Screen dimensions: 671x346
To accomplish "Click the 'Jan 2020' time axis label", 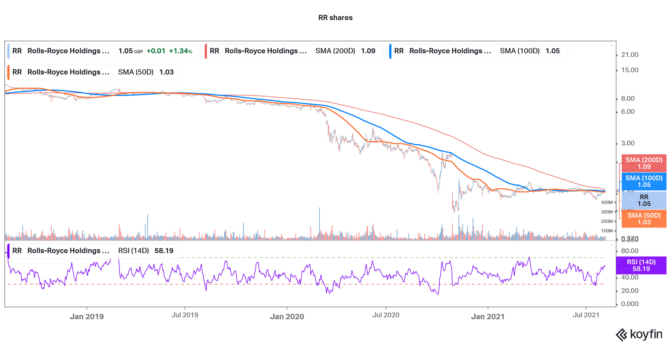I will point(287,316).
